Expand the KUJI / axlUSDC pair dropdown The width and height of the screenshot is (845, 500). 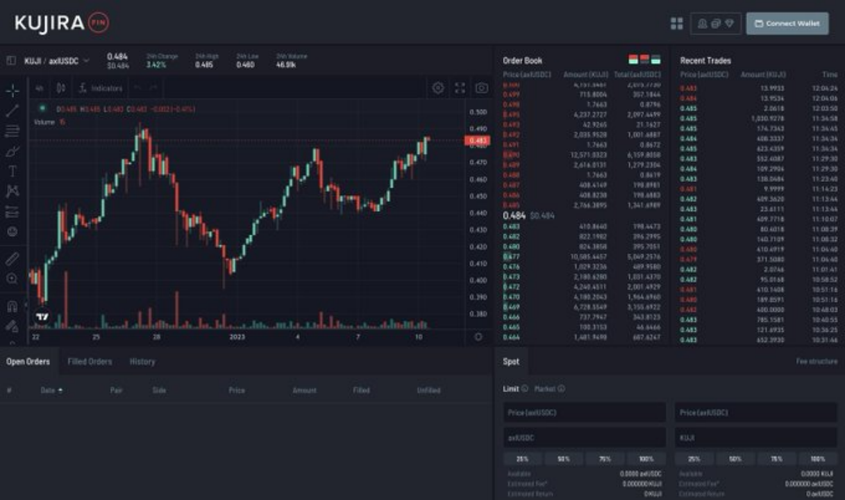pos(86,60)
